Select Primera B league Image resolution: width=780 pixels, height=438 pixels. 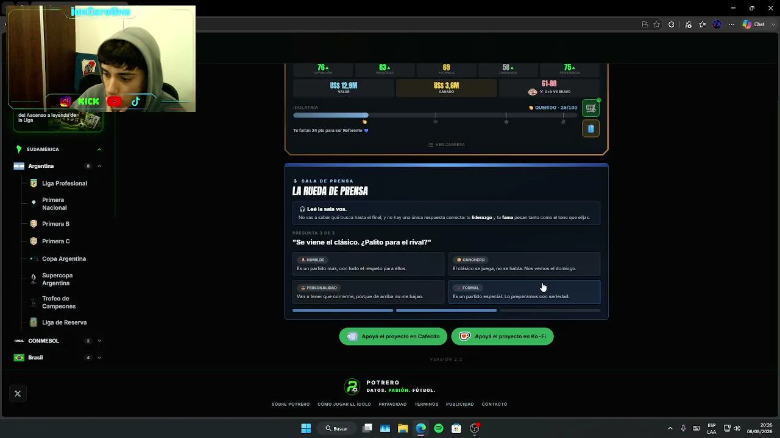55,224
